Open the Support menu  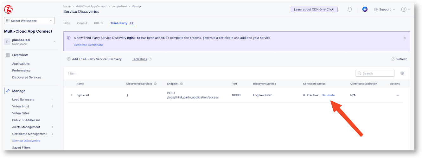click(385, 9)
